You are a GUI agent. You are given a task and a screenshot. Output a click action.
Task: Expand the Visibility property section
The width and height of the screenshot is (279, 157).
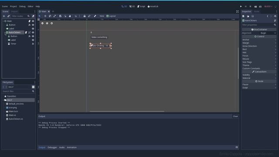click(x=259, y=75)
